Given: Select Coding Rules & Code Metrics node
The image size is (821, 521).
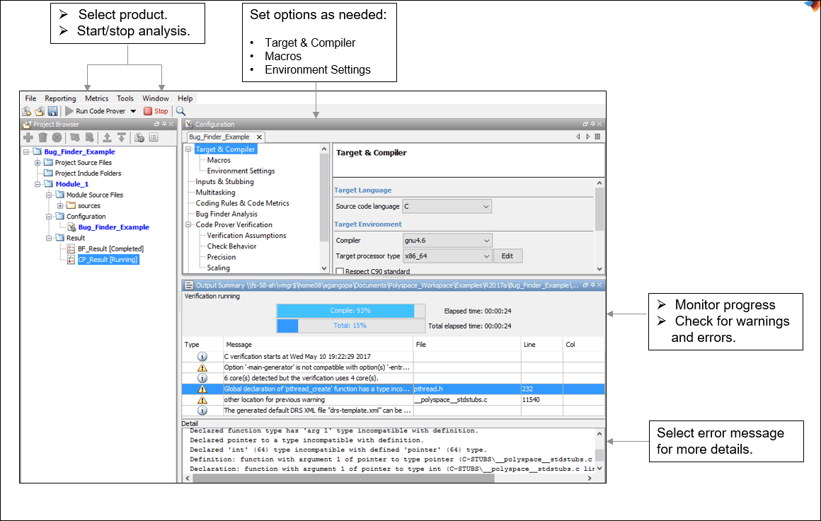Looking at the screenshot, I should 243,203.
